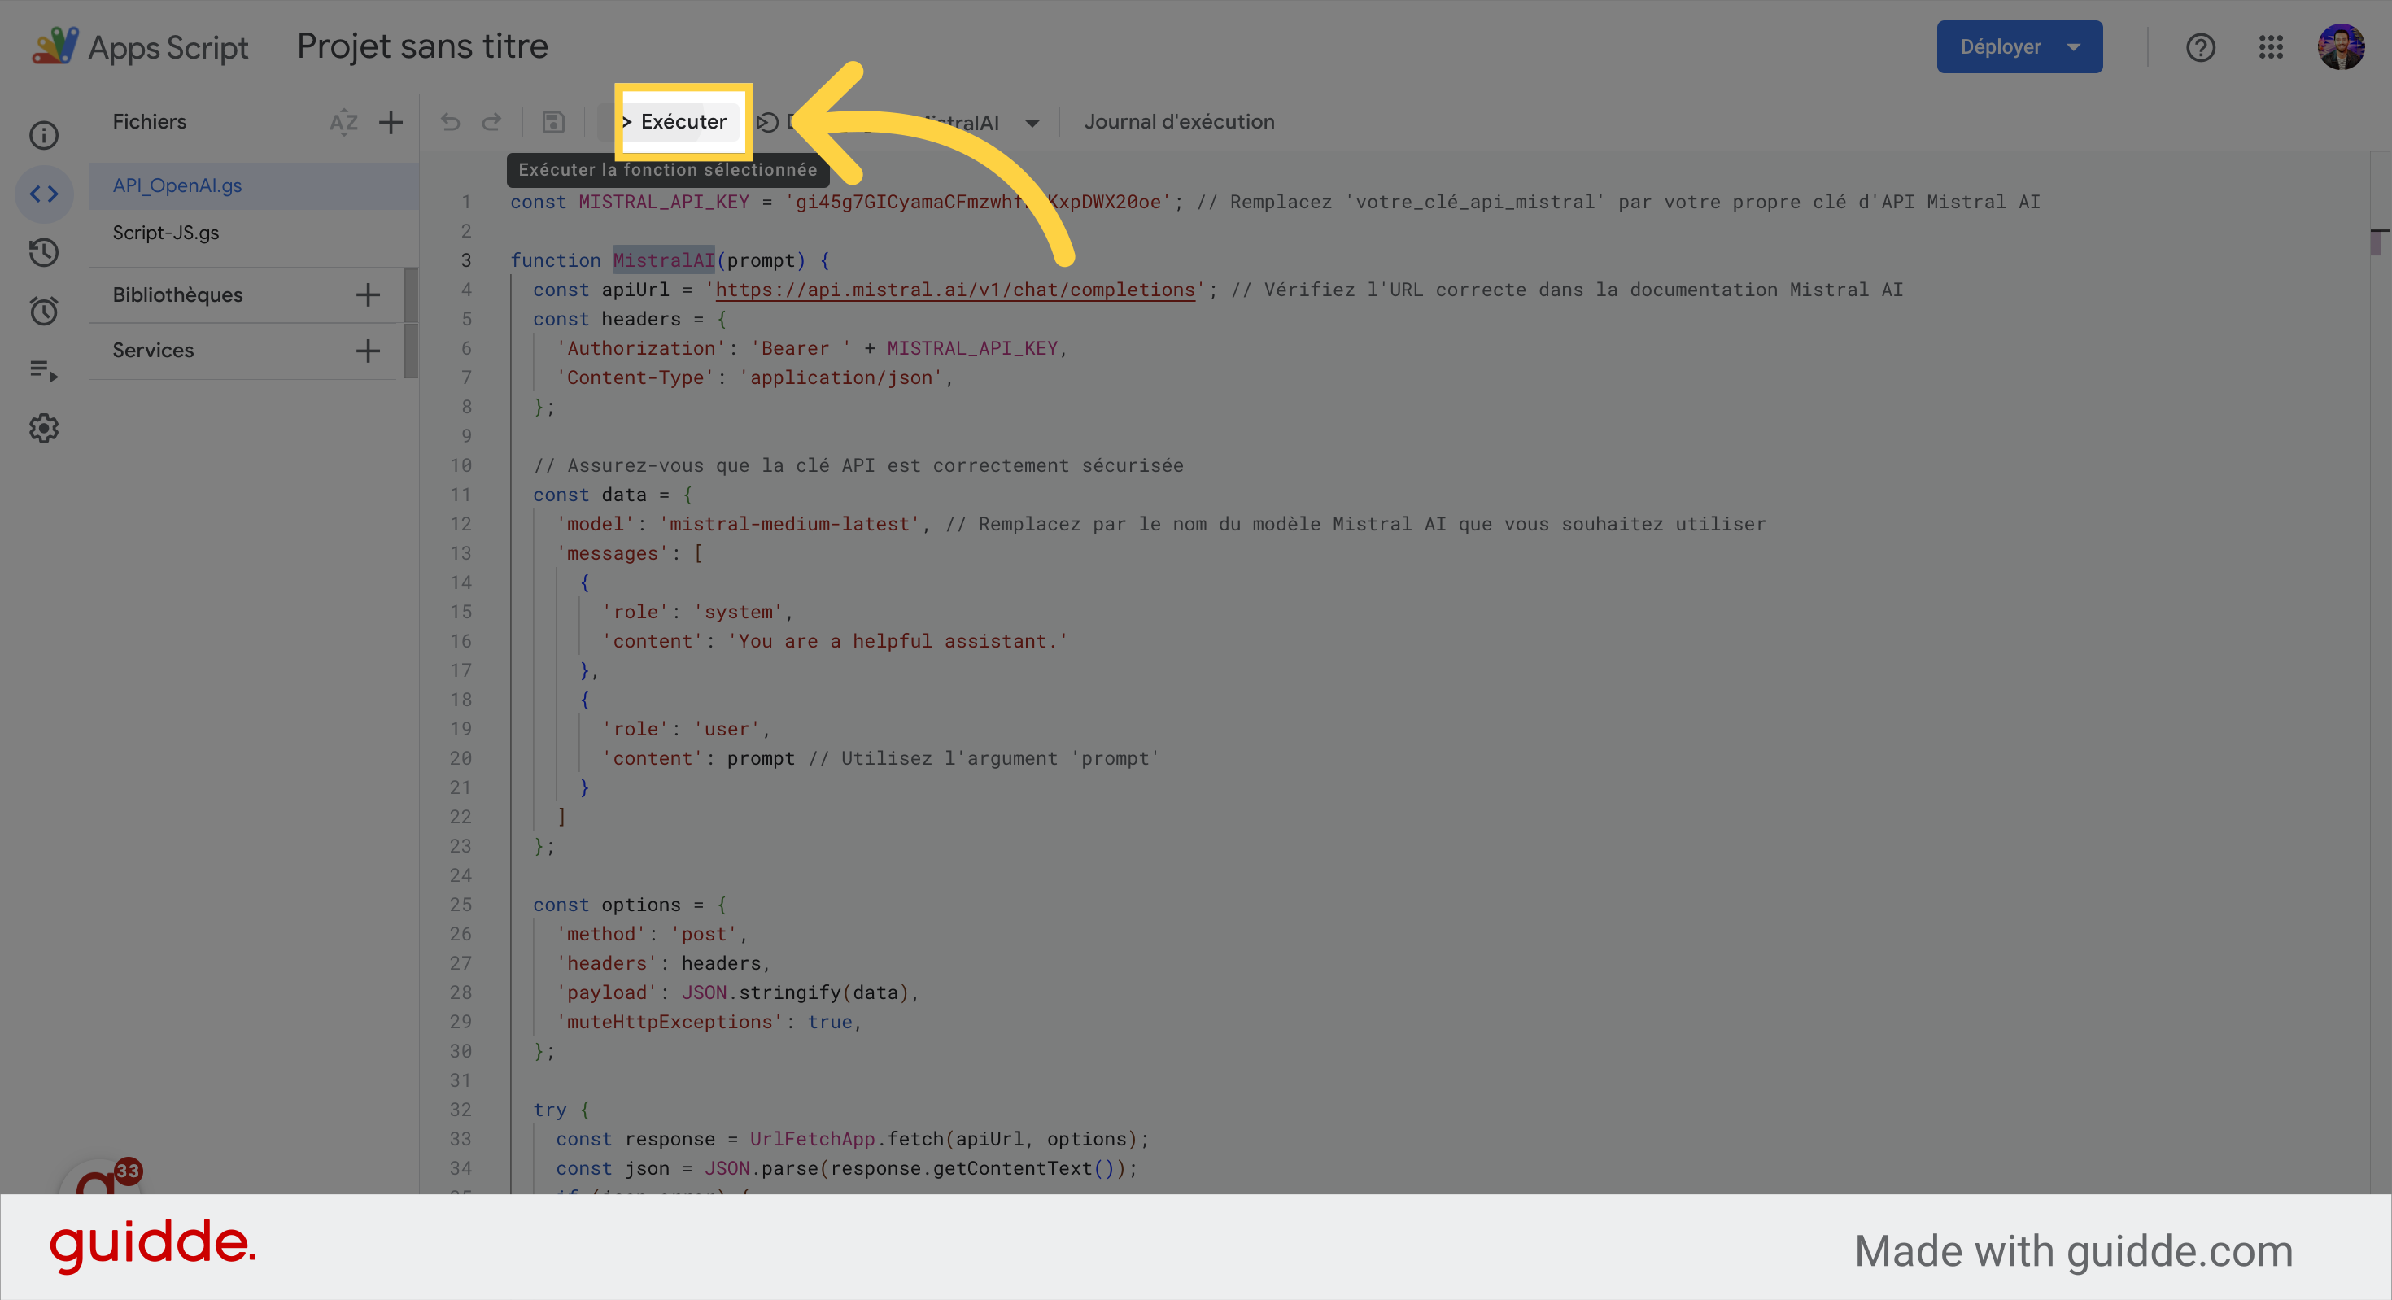Save project with floppy disk icon
The height and width of the screenshot is (1300, 2392).
pos(553,122)
